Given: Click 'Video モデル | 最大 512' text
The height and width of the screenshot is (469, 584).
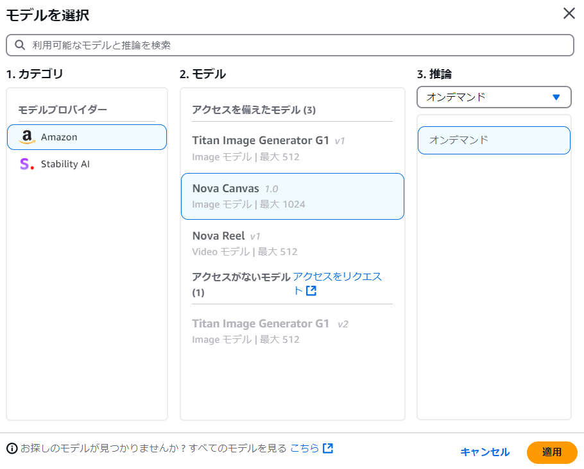Looking at the screenshot, I should [x=245, y=252].
